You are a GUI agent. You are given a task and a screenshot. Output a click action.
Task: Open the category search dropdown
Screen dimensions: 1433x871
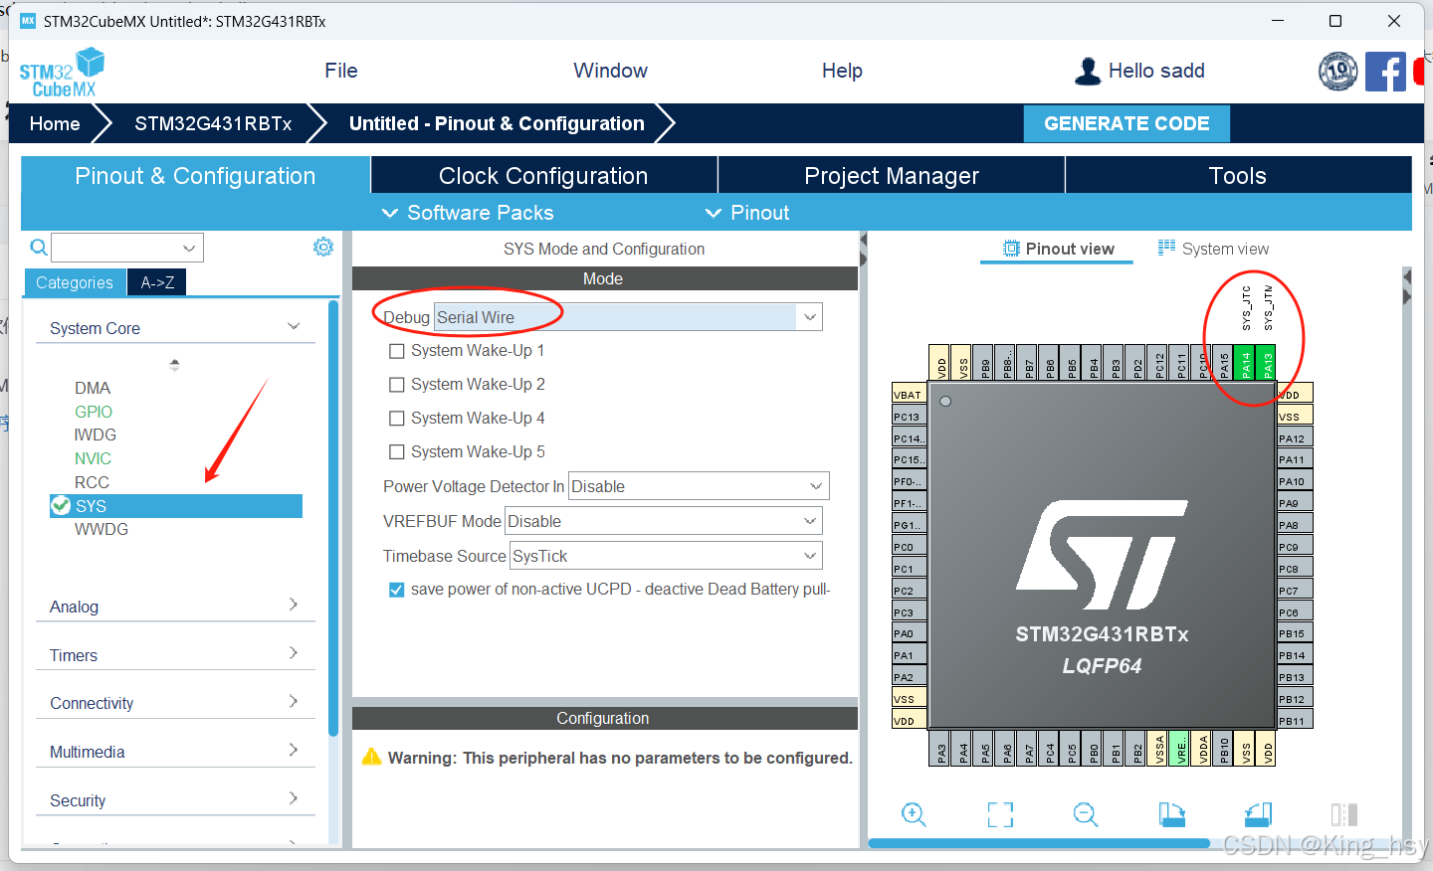pos(127,248)
